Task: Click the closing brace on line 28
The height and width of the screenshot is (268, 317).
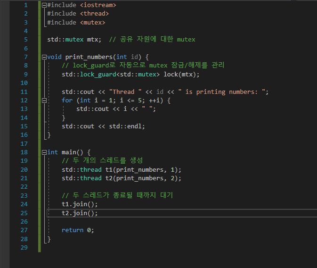Action: 49,239
